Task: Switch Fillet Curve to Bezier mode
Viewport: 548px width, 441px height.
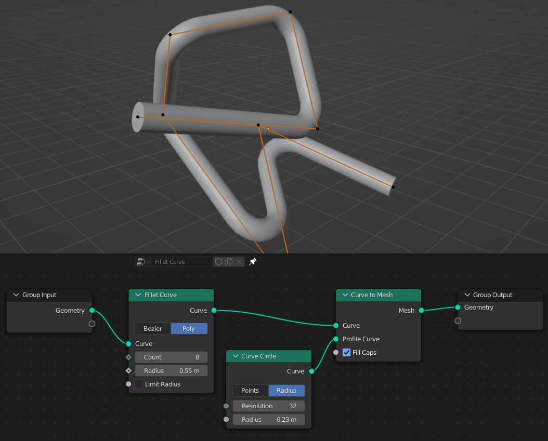Action: click(x=152, y=328)
